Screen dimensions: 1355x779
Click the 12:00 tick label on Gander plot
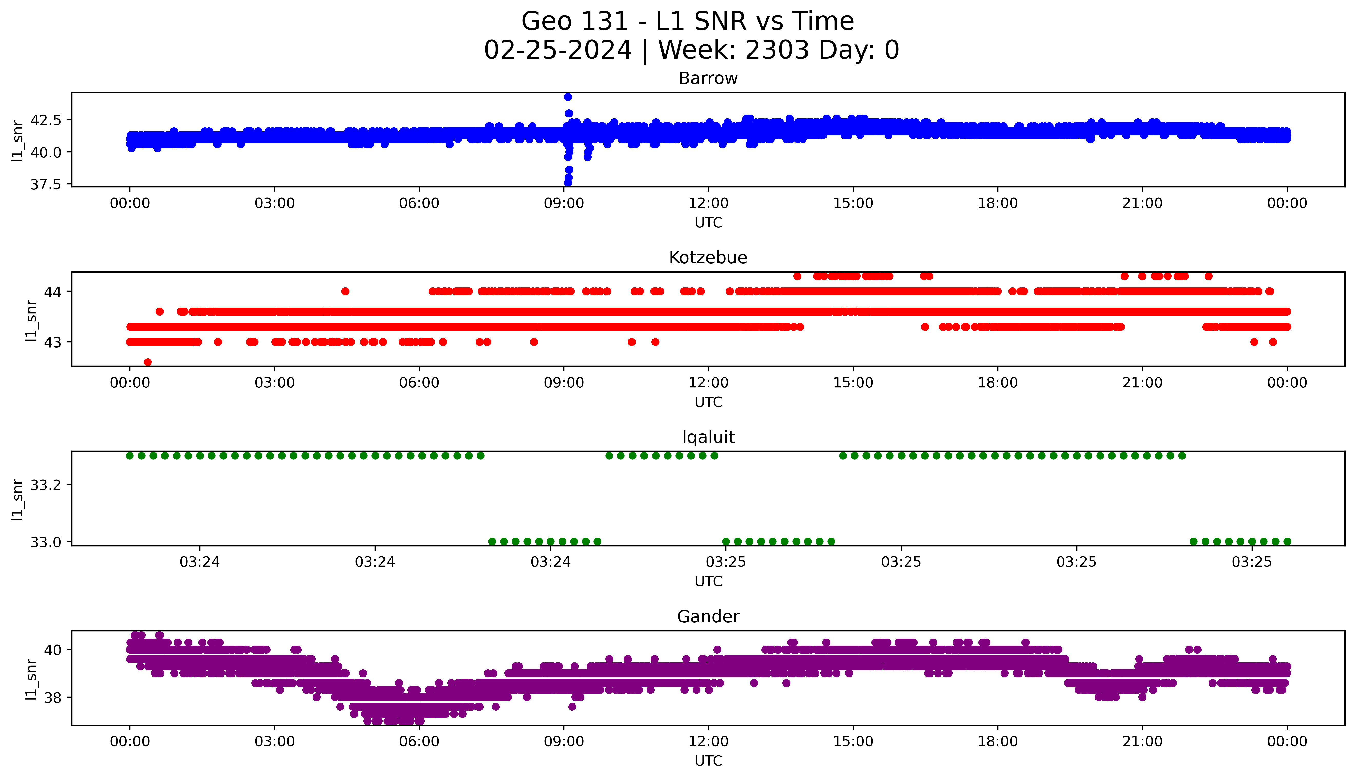click(709, 742)
